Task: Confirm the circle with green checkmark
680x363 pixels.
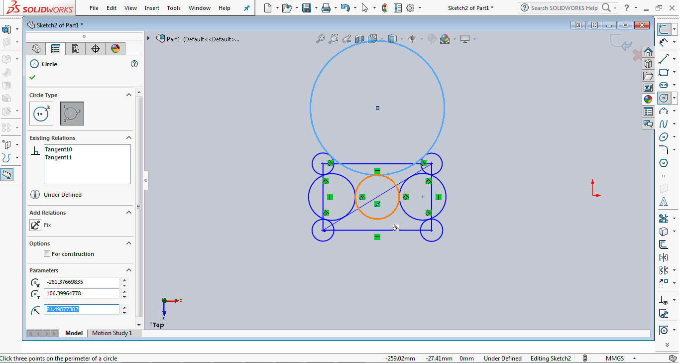Action: [32, 77]
